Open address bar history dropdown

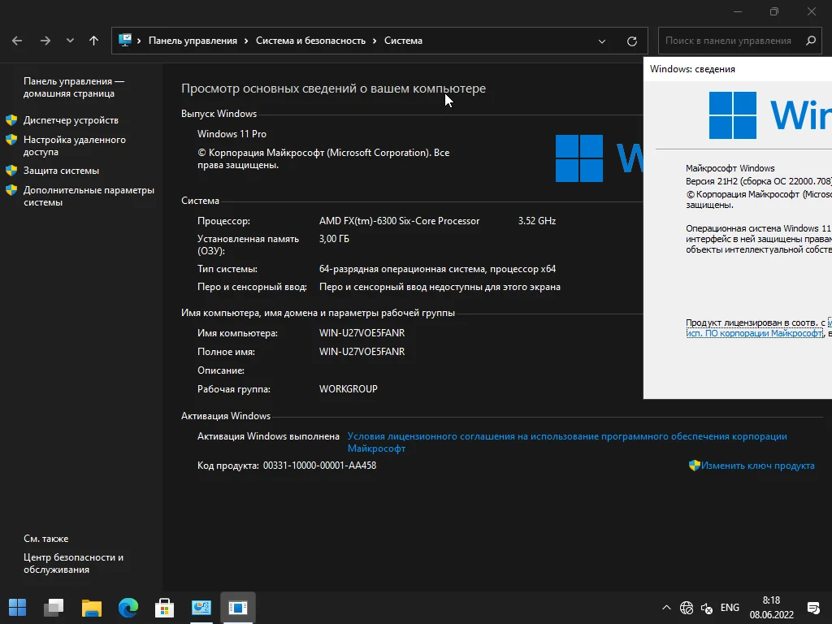pos(602,41)
